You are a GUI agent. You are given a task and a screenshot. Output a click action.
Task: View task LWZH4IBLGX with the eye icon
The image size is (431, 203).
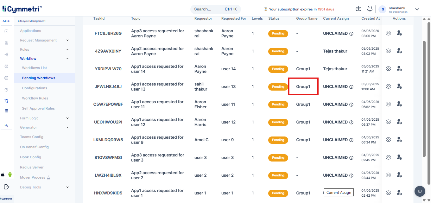coord(388,175)
